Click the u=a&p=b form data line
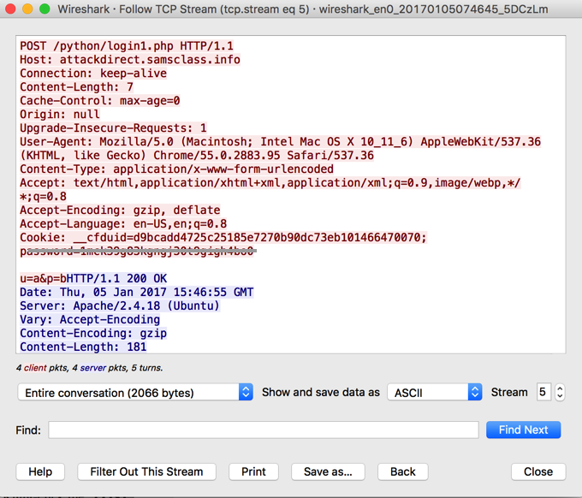 click(43, 279)
